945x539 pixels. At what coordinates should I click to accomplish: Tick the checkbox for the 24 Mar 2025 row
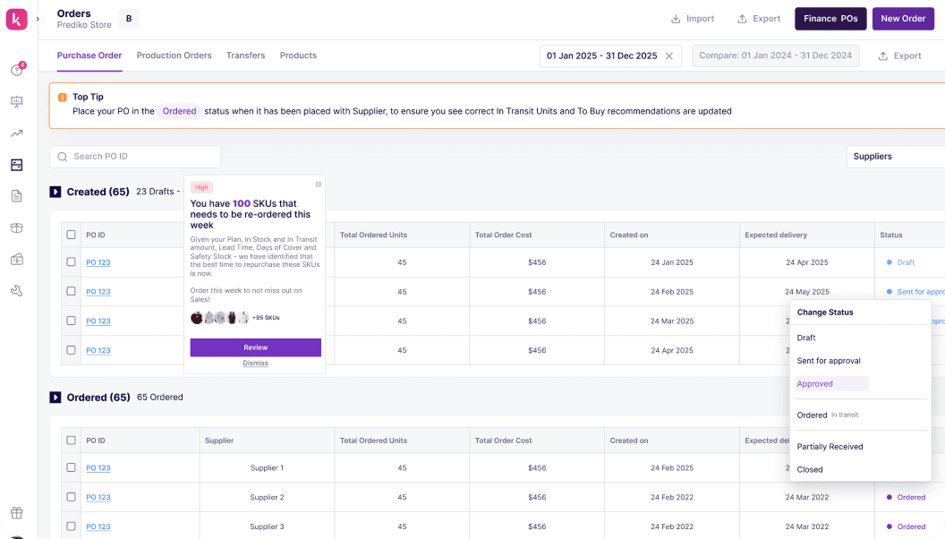point(71,321)
